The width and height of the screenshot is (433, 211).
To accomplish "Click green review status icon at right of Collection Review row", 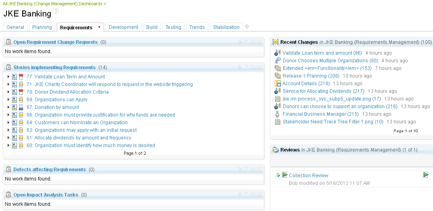I will [425, 175].
